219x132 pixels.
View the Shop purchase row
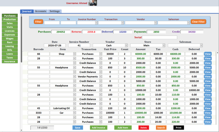(208, 54)
